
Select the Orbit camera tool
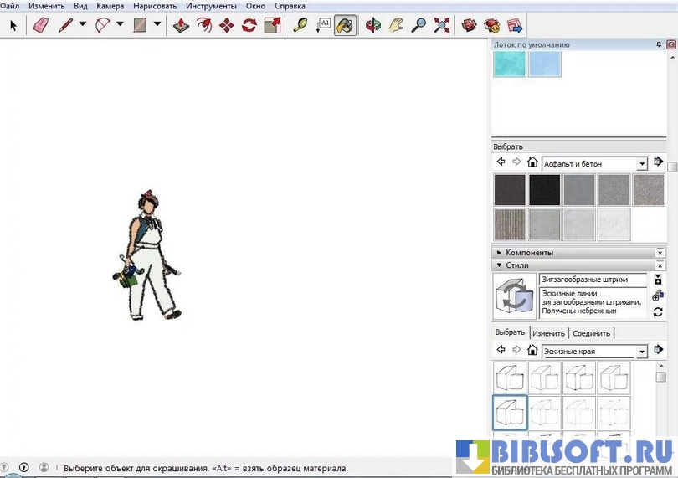tap(373, 25)
